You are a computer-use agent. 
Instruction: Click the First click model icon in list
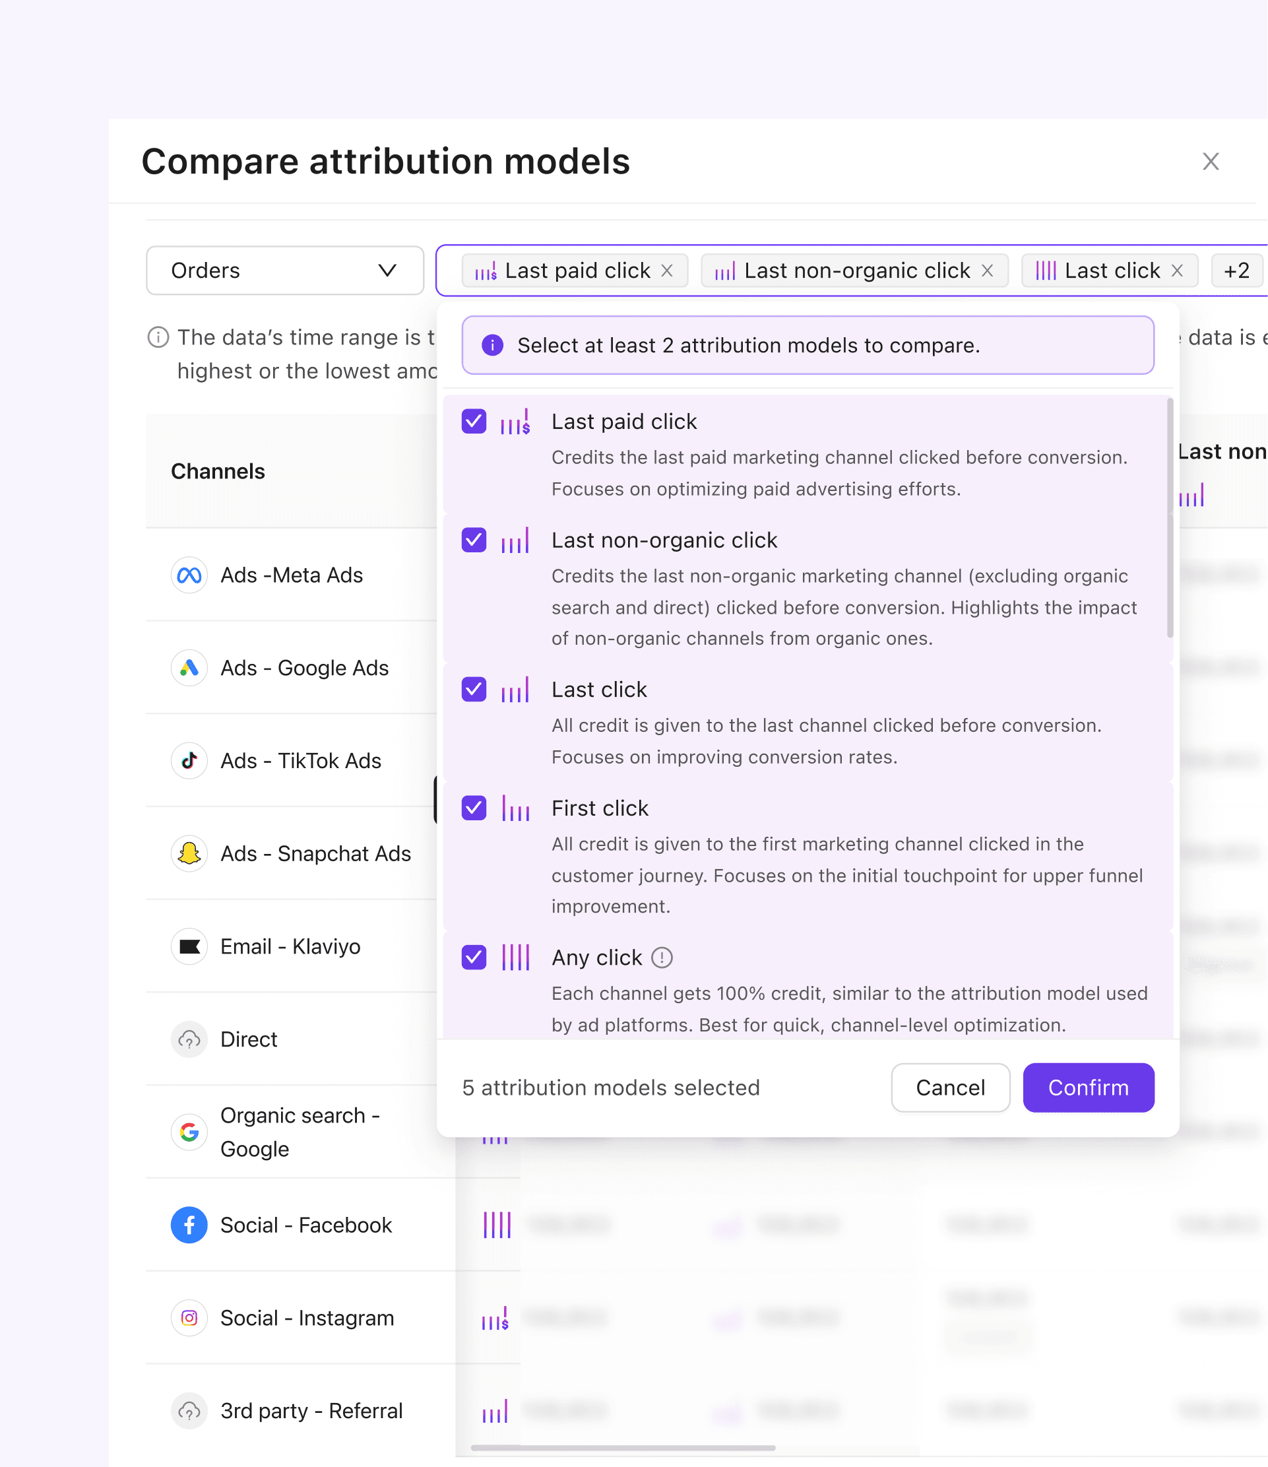point(515,808)
